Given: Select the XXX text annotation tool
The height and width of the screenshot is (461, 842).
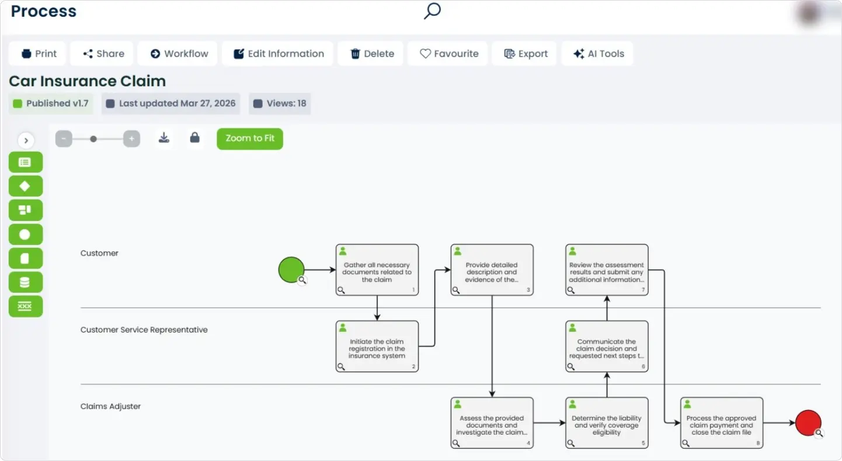Looking at the screenshot, I should [x=25, y=306].
